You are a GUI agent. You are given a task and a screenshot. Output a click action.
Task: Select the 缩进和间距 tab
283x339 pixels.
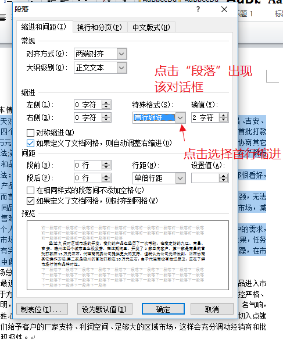(x=44, y=27)
